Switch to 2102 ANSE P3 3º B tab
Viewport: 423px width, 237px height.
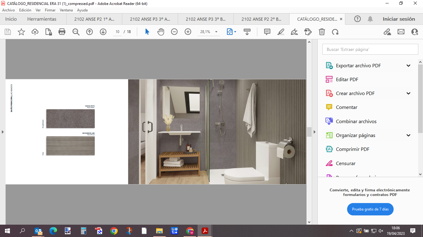206,19
